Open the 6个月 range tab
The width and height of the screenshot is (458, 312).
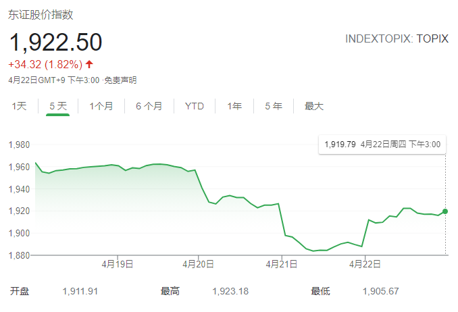pyautogui.click(x=149, y=106)
